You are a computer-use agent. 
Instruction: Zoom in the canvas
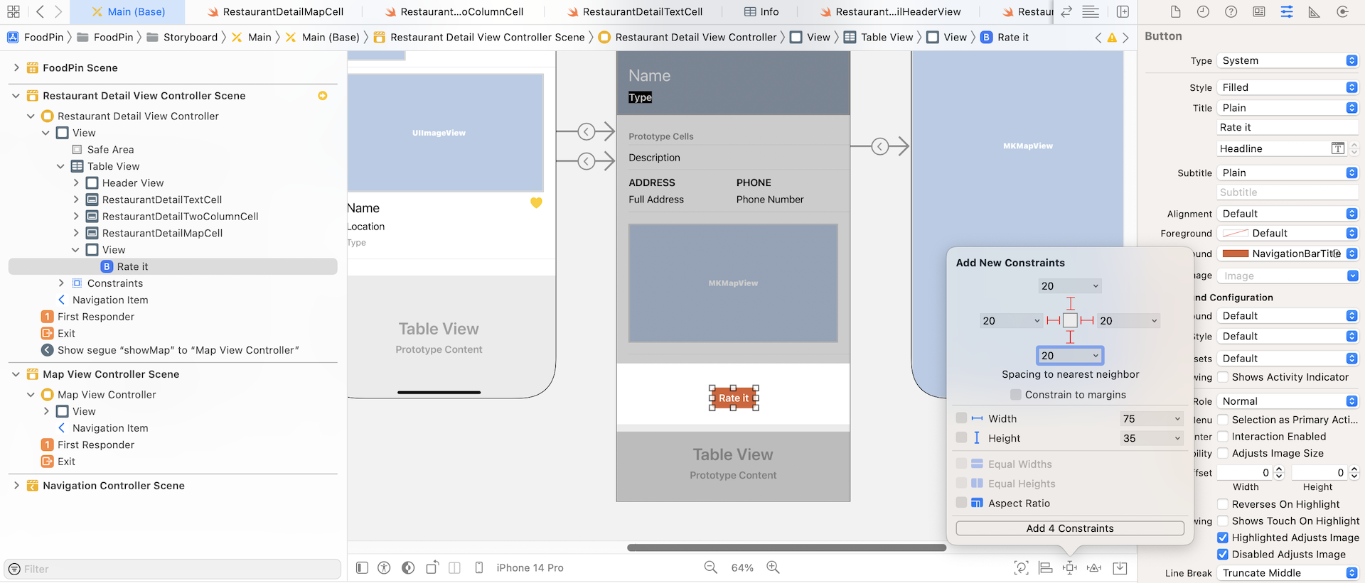coord(773,567)
